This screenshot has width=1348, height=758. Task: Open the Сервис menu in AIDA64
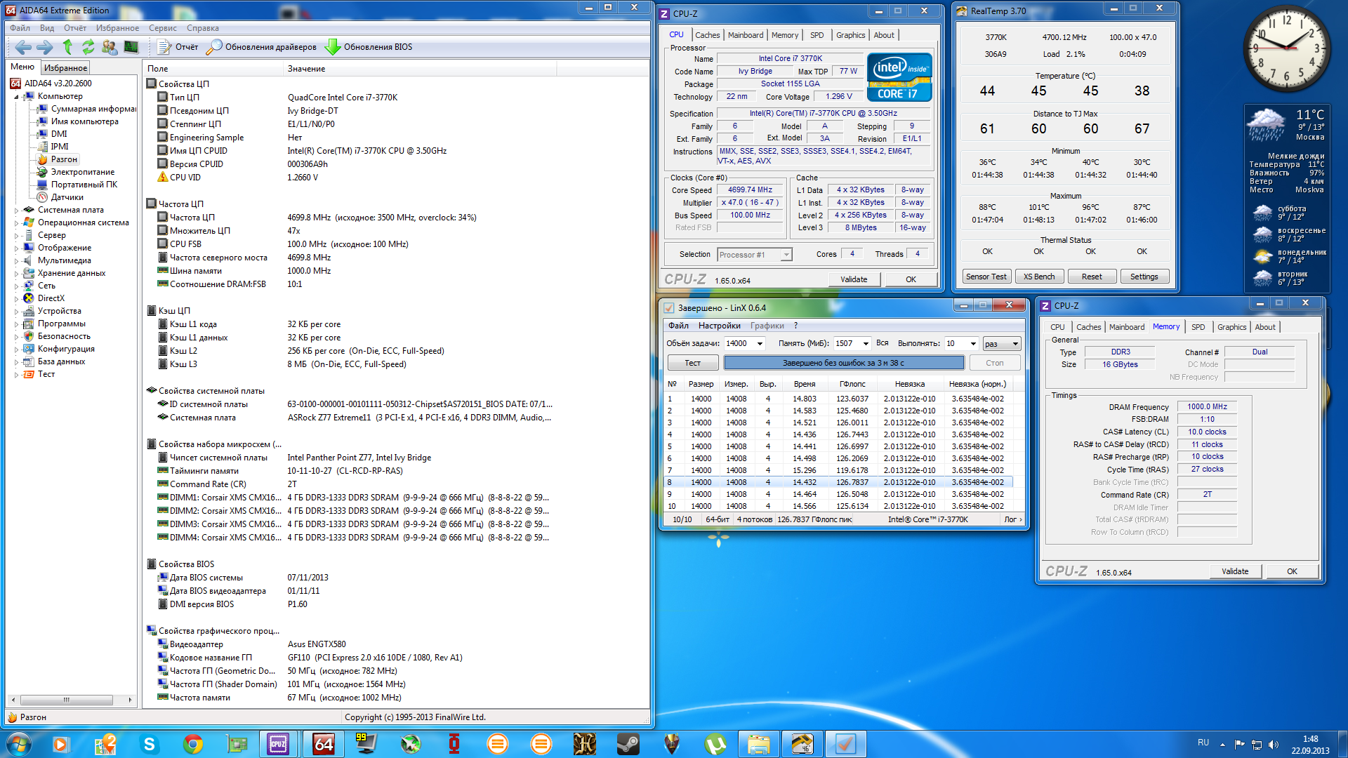tap(162, 28)
